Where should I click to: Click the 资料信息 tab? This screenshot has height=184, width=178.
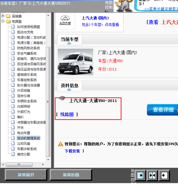pyautogui.click(x=69, y=86)
